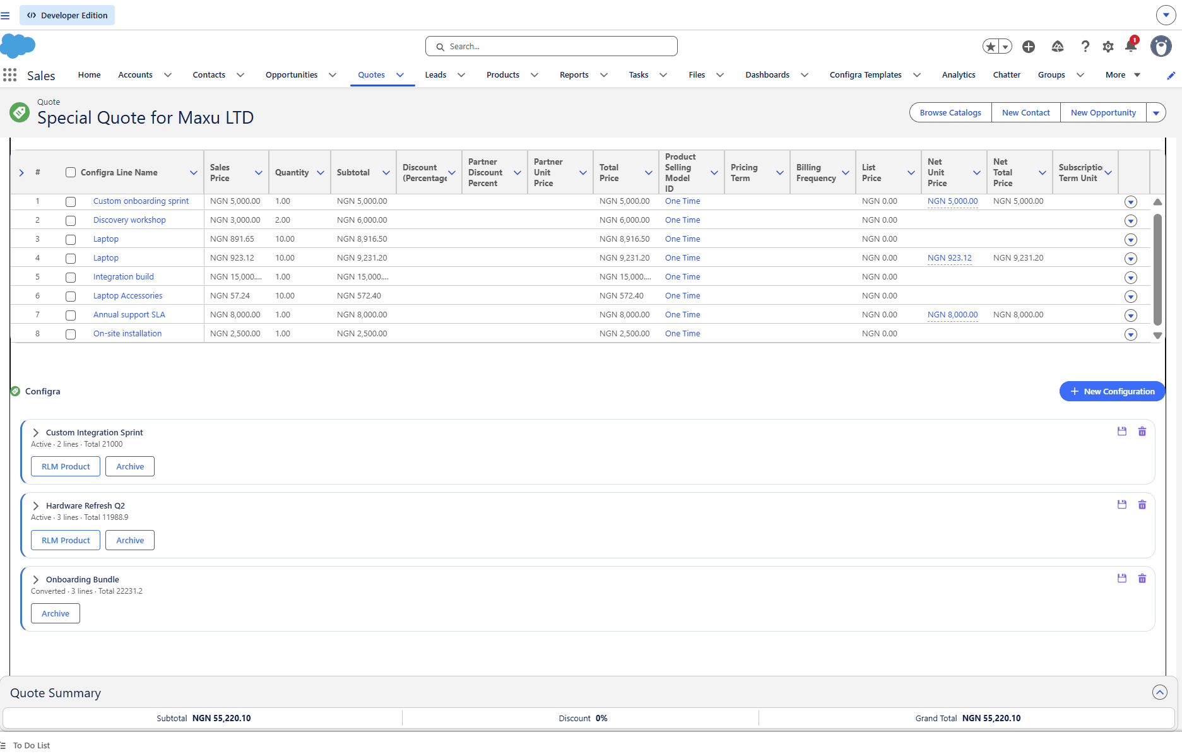This screenshot has height=754, width=1182.
Task: Save the Onboarding Bundle configuration
Action: pyautogui.click(x=1122, y=579)
